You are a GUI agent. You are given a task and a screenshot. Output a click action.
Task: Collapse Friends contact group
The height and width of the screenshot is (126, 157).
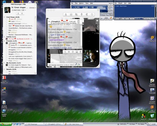tap(4, 41)
